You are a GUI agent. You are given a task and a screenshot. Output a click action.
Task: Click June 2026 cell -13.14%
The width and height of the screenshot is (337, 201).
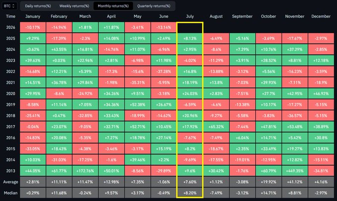164,27
